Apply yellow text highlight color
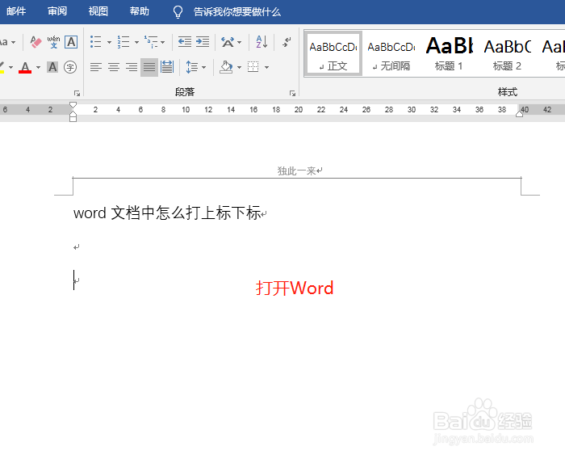The image size is (565, 459). [2, 67]
